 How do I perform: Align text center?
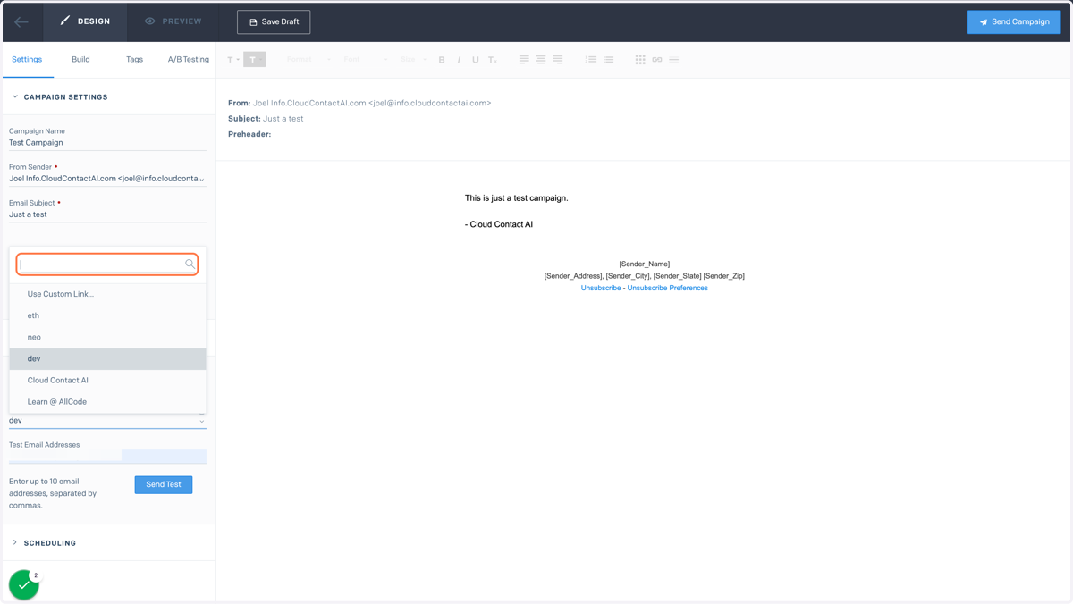541,60
